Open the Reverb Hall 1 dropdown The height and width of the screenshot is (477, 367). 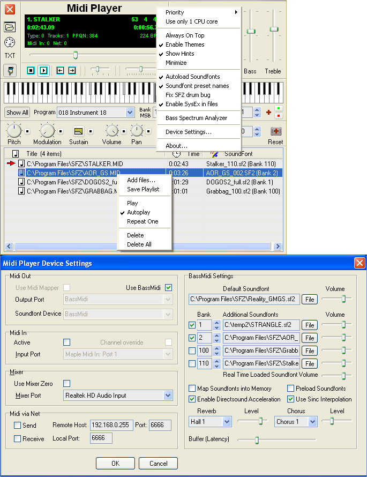pos(227,422)
